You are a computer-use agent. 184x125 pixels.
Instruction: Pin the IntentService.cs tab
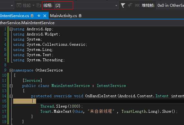(x=39, y=16)
